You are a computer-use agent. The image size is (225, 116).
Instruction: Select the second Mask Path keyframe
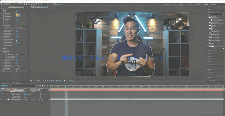pyautogui.click(x=58, y=93)
